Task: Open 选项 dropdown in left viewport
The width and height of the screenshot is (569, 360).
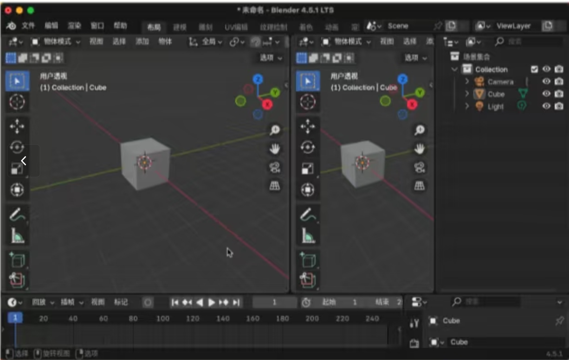Action: click(271, 58)
